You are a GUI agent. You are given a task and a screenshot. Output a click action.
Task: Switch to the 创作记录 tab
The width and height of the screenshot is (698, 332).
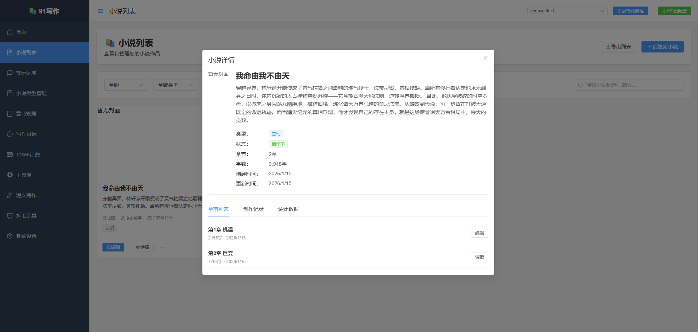click(x=253, y=209)
